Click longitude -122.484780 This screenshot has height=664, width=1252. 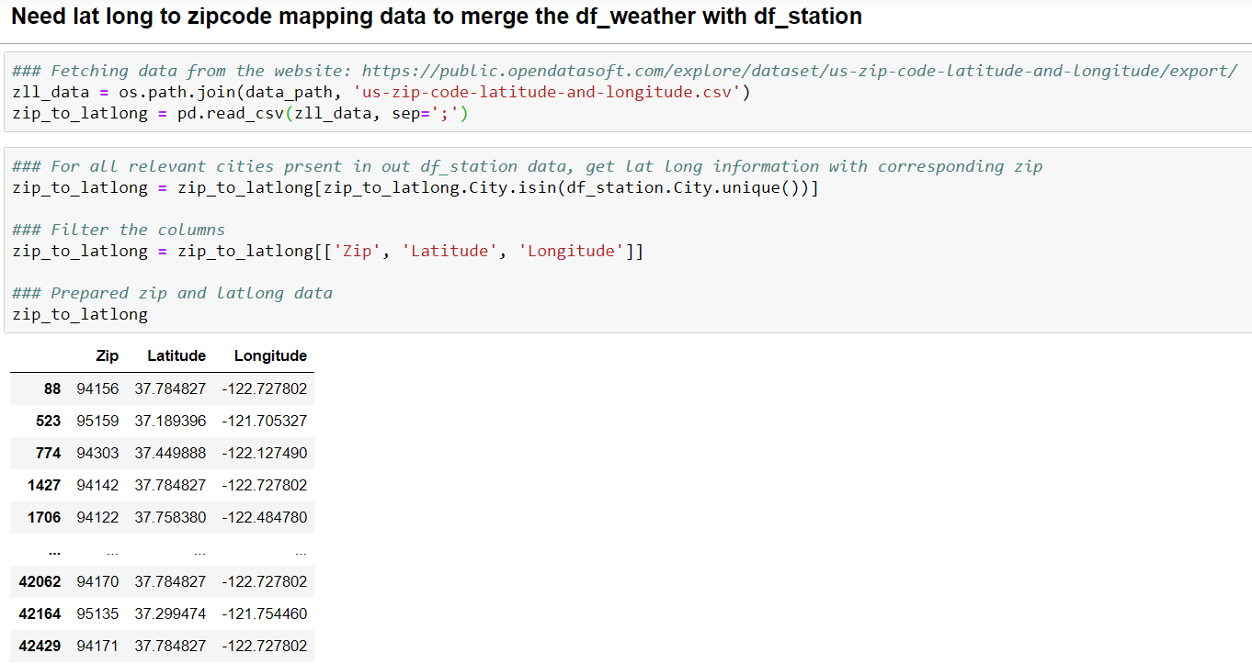point(265,517)
